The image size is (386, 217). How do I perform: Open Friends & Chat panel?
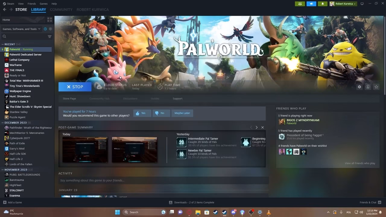[x=370, y=203]
